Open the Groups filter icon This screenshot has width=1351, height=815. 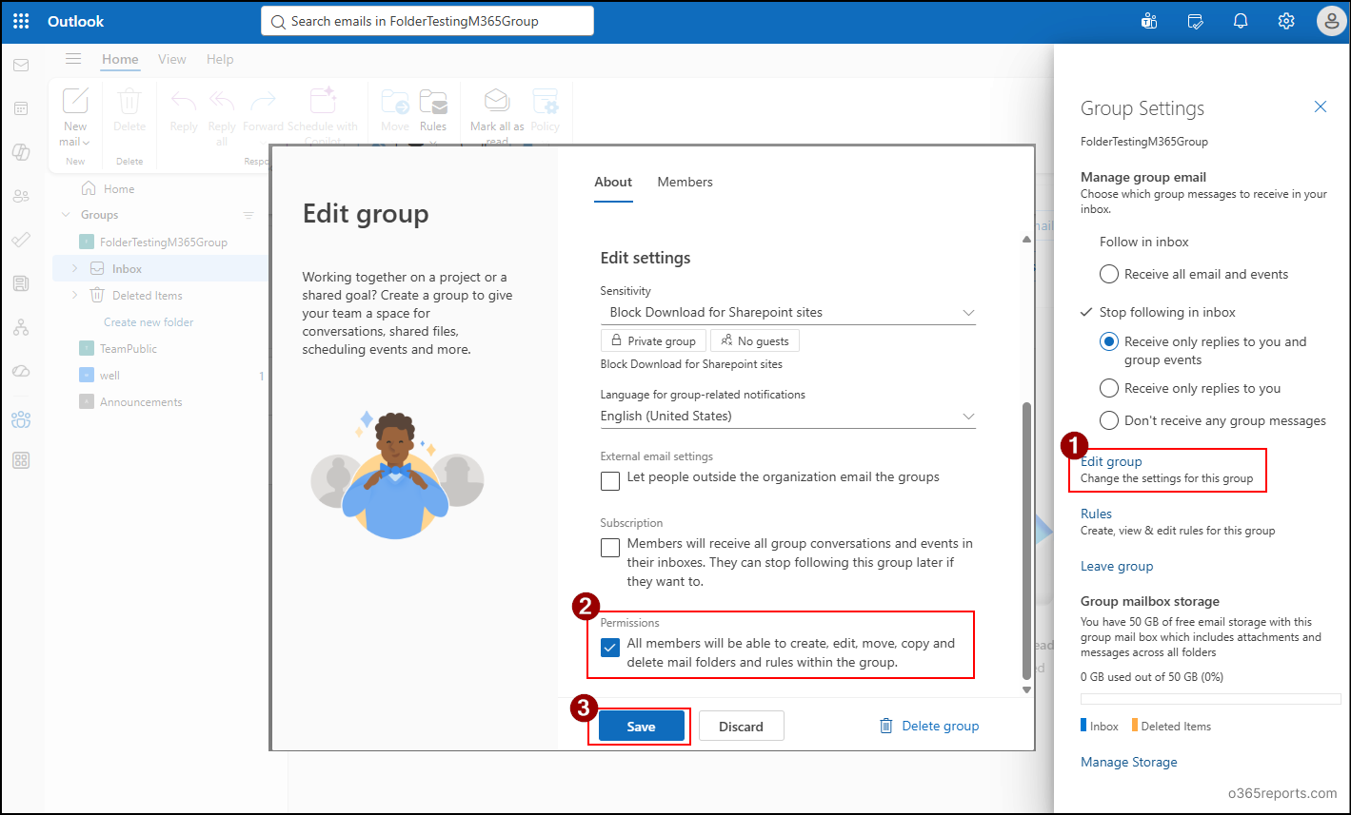pos(248,215)
